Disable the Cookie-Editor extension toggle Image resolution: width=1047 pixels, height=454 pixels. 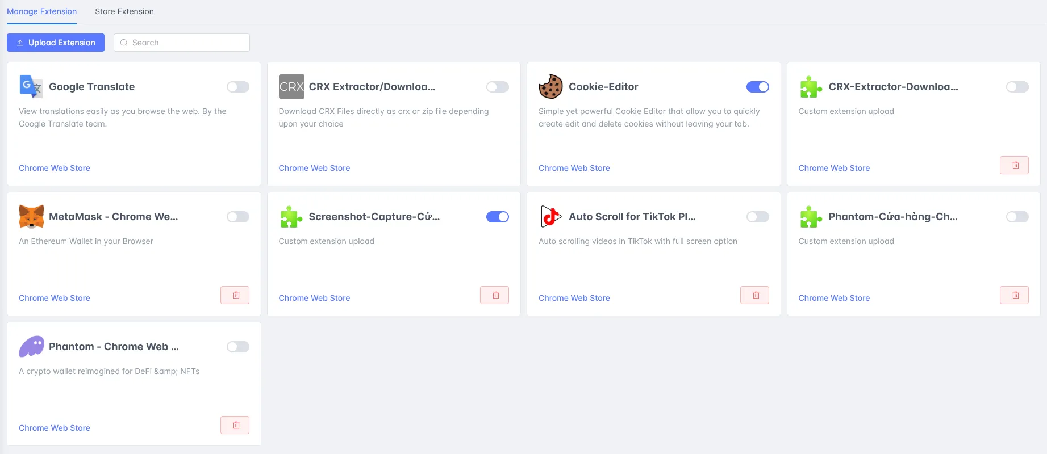point(758,87)
